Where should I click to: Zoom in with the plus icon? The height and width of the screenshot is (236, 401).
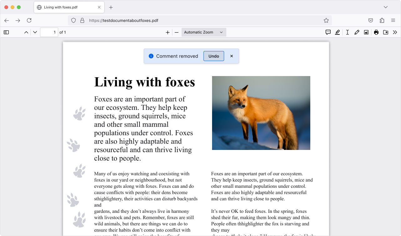pos(168,32)
